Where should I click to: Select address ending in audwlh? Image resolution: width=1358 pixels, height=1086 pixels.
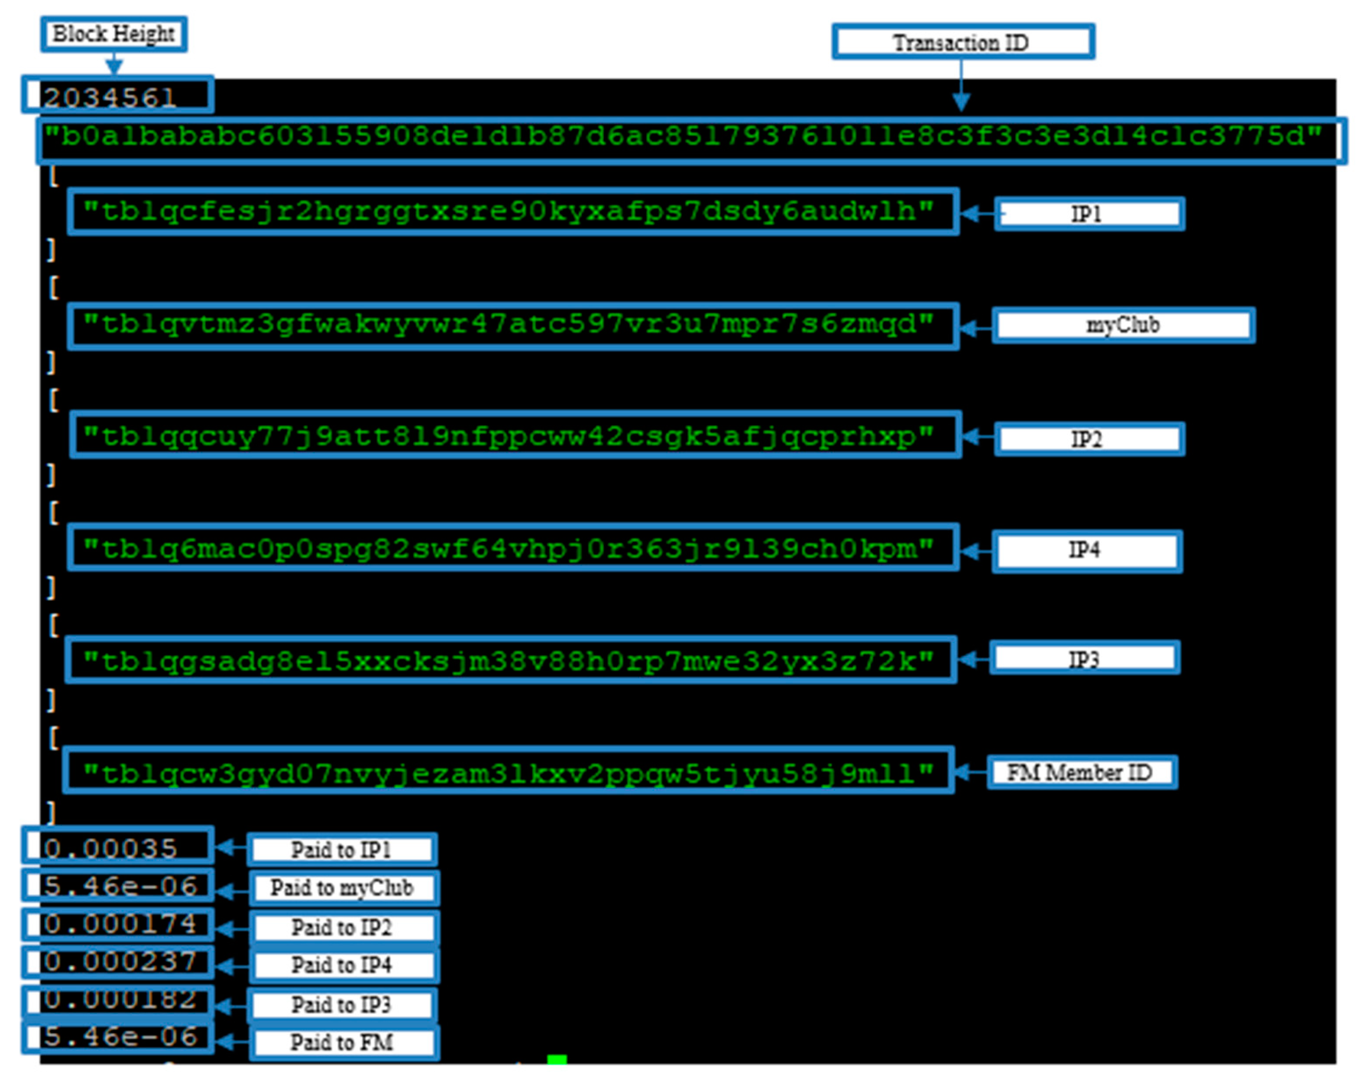click(x=512, y=212)
